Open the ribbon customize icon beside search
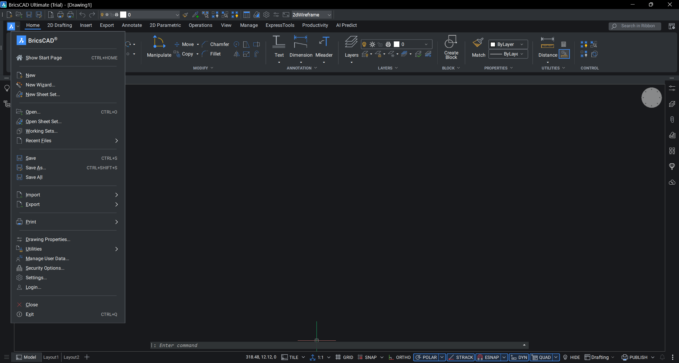The image size is (679, 363). tap(672, 26)
